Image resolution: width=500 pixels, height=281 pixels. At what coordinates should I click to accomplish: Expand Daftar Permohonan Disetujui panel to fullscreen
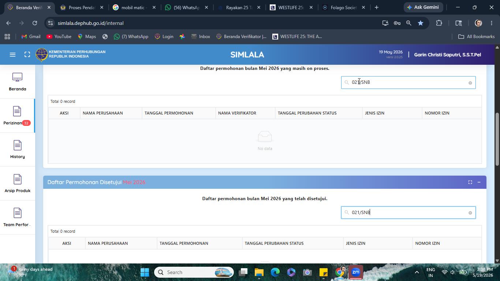(470, 182)
